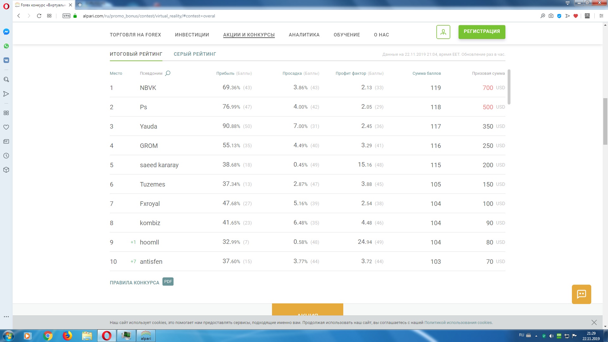Open the live chat widget
The height and width of the screenshot is (342, 608).
581,294
